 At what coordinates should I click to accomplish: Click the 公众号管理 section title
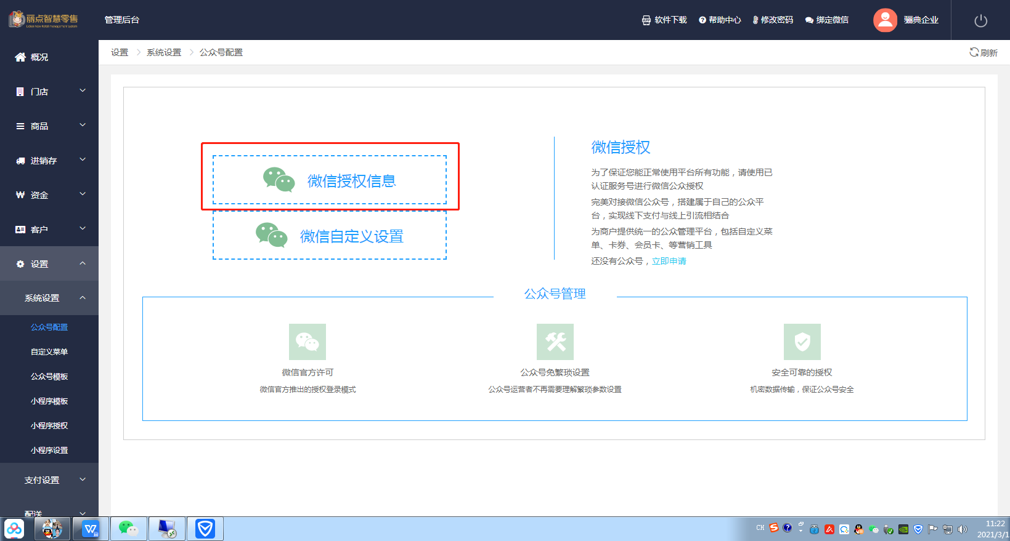[x=555, y=294]
